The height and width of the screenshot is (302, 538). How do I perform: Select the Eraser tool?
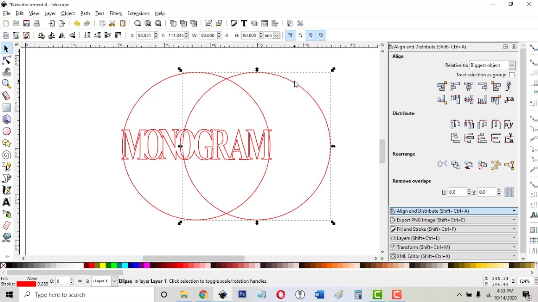coord(6,226)
